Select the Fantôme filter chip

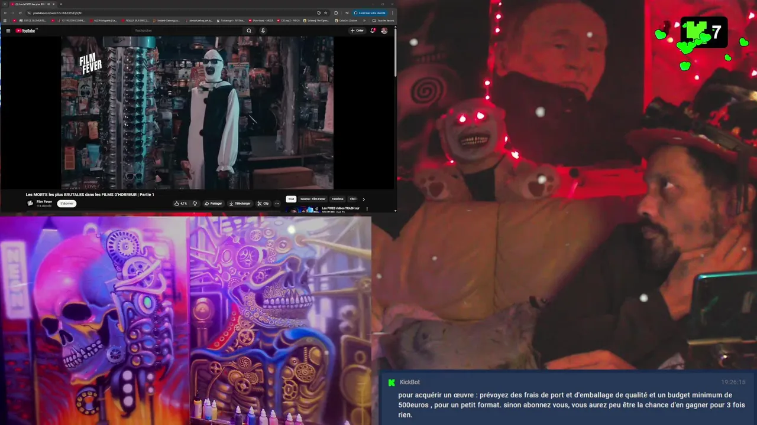[x=338, y=199]
